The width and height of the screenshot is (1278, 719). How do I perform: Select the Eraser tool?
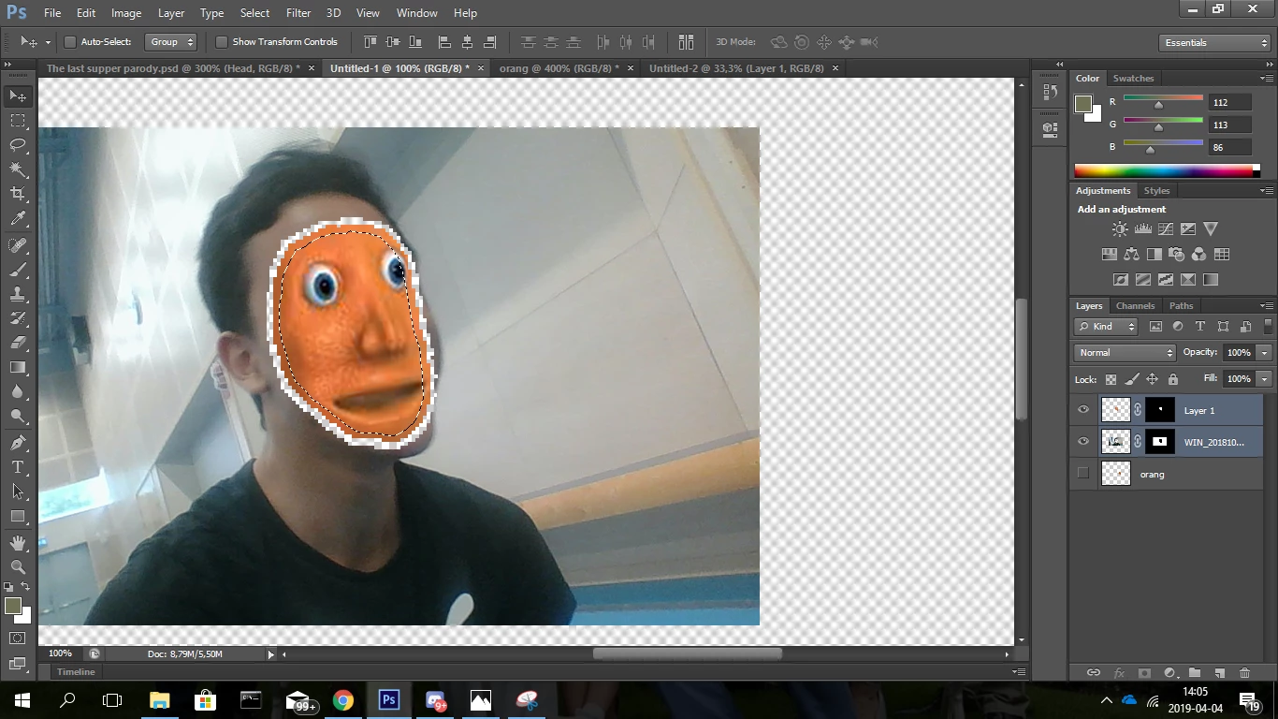click(x=18, y=343)
